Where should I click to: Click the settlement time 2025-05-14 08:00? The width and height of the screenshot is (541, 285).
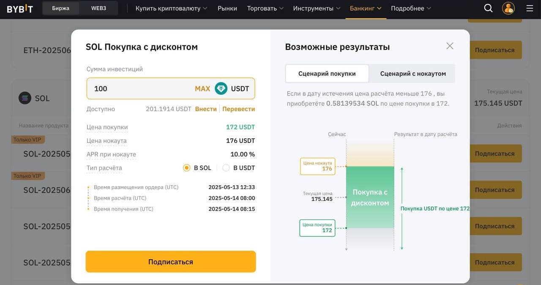(x=232, y=198)
